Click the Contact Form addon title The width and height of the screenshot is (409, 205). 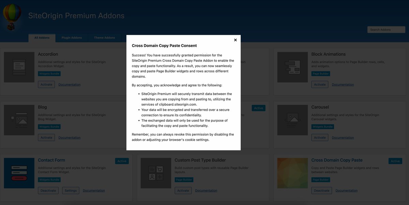tap(51, 160)
